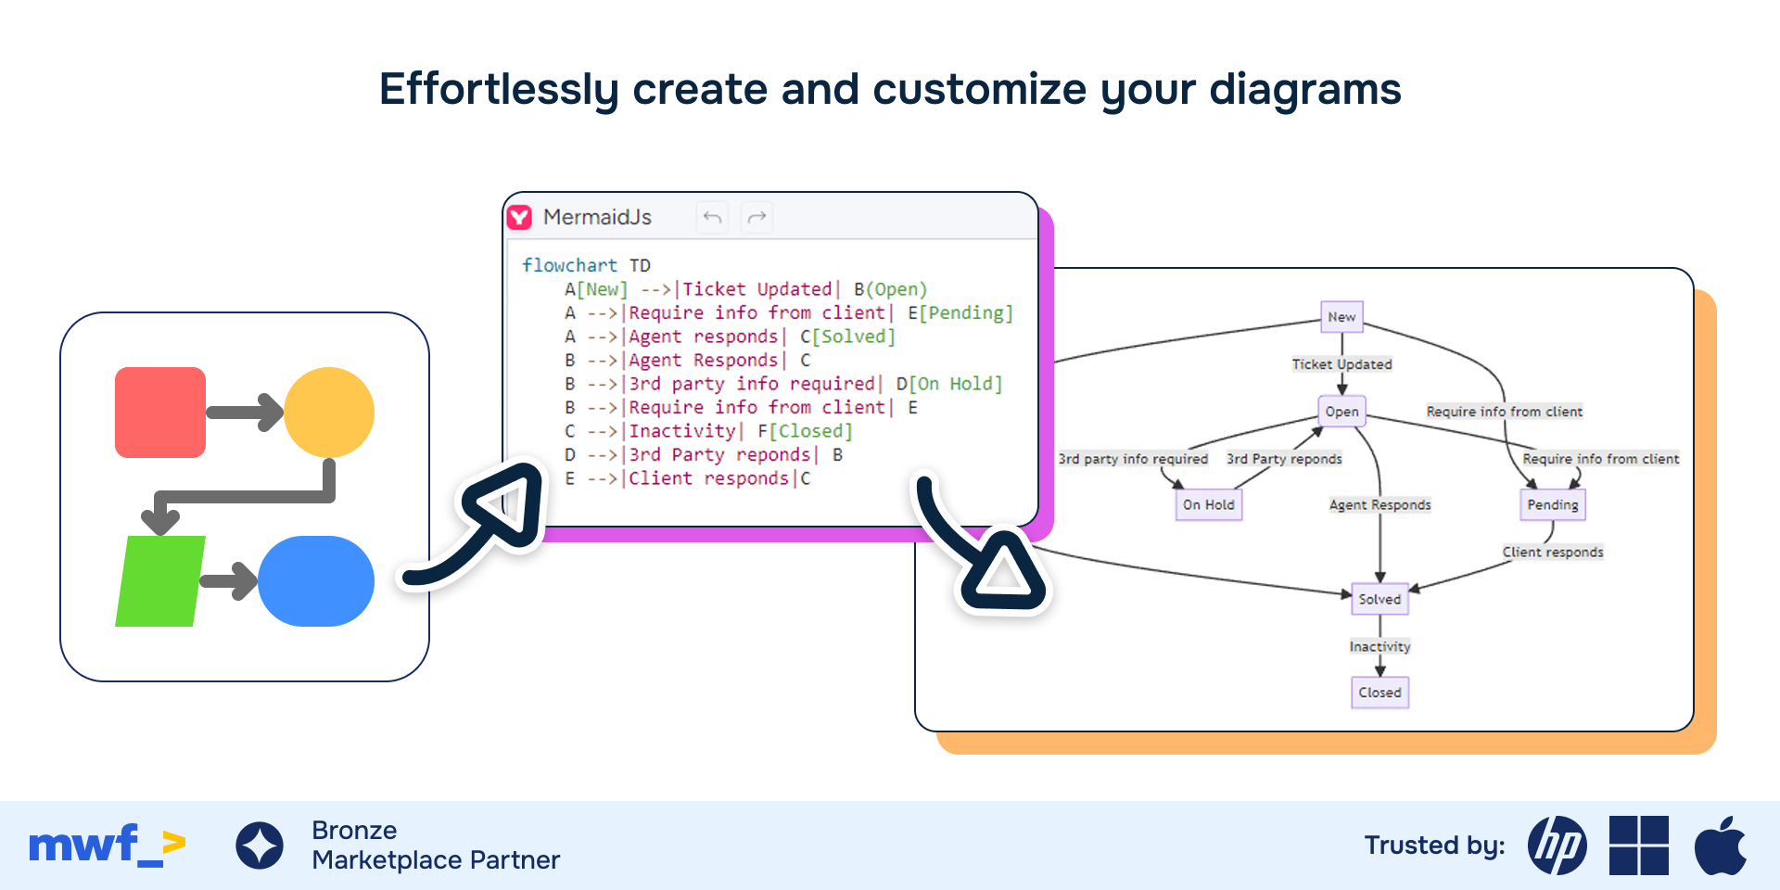
Task: Click the Apple logo
Action: tap(1720, 845)
